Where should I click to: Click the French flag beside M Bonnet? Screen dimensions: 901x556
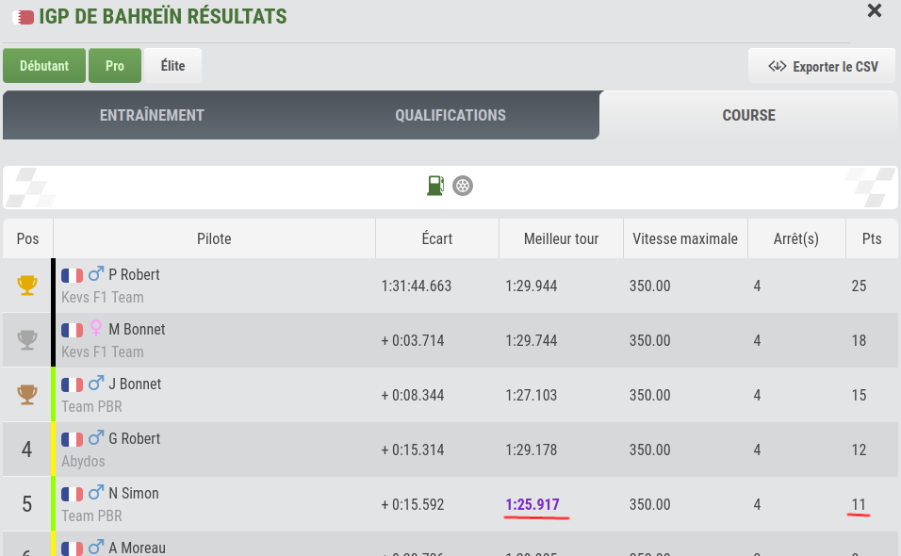coord(73,330)
